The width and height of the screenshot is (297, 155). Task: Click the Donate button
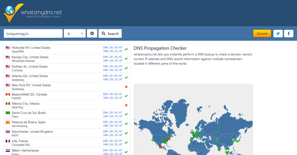(x=262, y=34)
